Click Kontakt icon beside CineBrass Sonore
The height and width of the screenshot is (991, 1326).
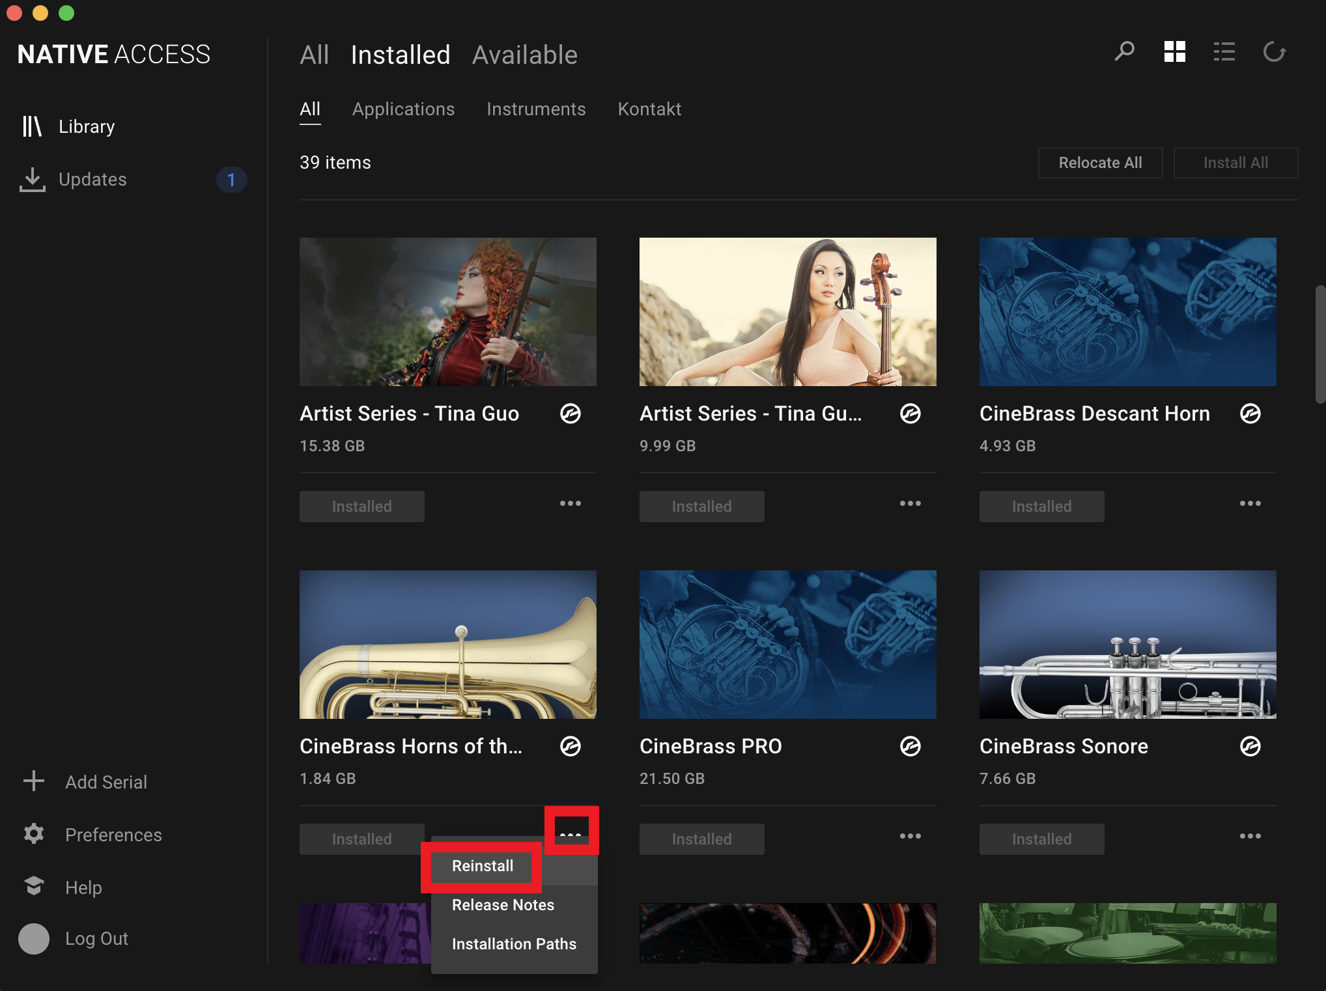(1250, 746)
